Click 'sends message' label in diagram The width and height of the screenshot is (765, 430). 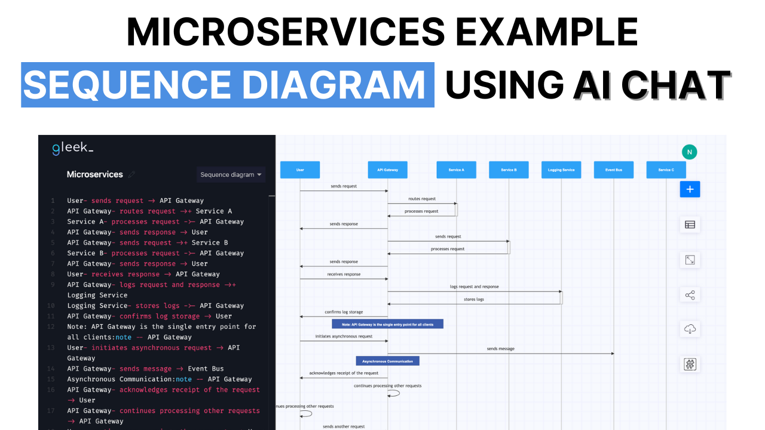click(x=500, y=349)
